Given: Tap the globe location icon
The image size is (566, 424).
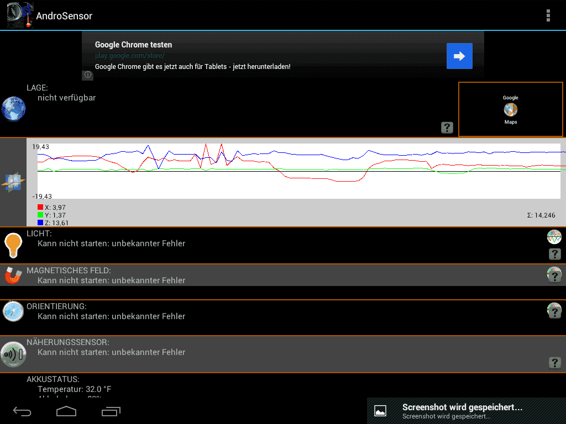Looking at the screenshot, I should click(14, 109).
